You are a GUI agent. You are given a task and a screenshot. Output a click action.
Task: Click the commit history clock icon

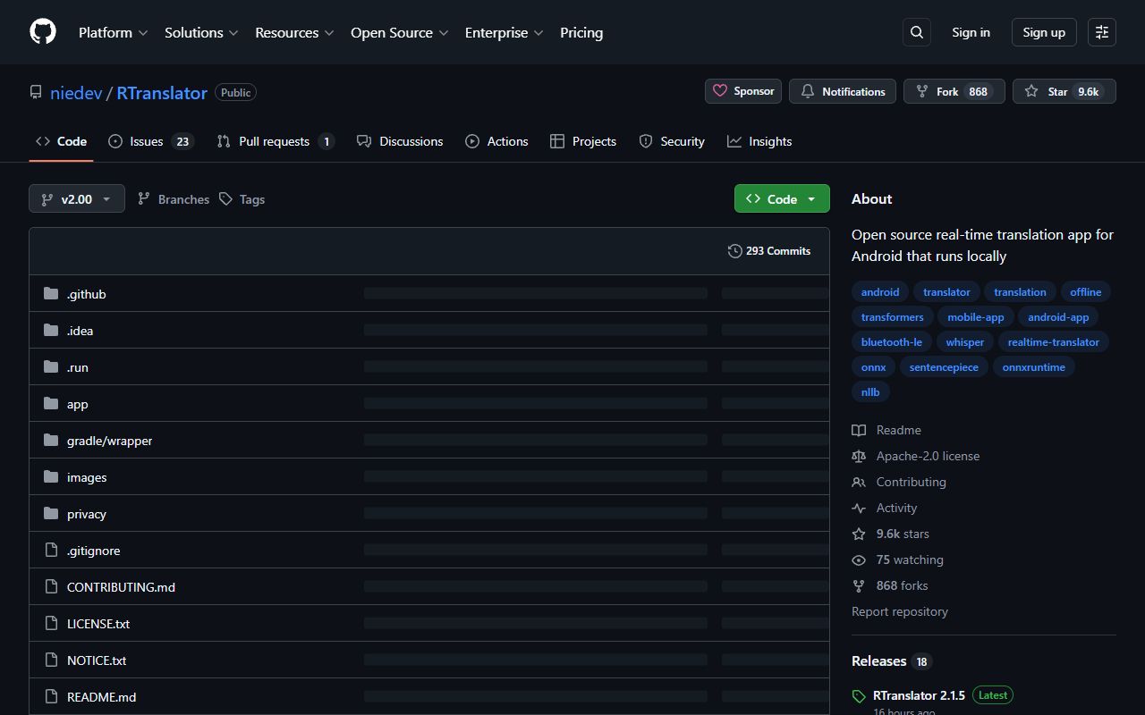point(734,251)
